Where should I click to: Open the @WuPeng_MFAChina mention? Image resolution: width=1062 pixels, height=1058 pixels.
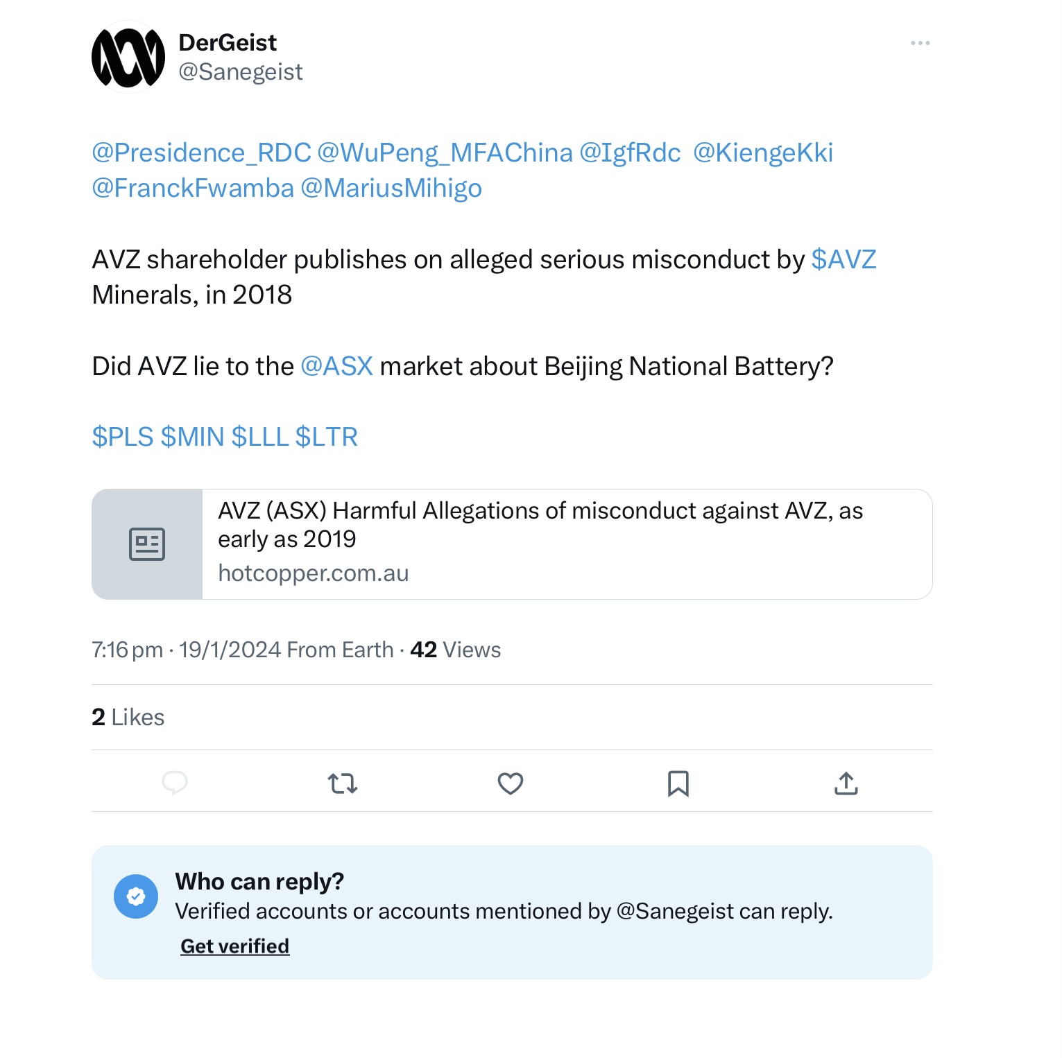point(445,153)
